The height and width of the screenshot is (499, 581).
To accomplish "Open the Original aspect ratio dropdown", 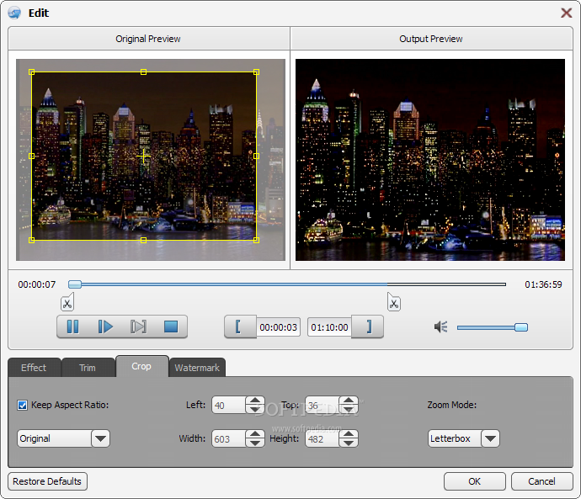I will tap(100, 438).
